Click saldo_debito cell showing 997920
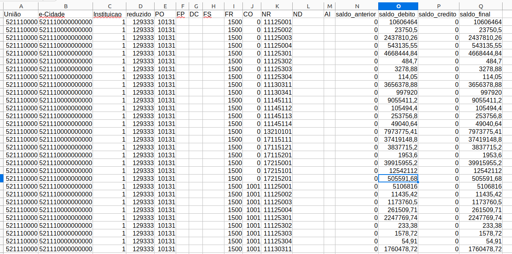 (398, 92)
